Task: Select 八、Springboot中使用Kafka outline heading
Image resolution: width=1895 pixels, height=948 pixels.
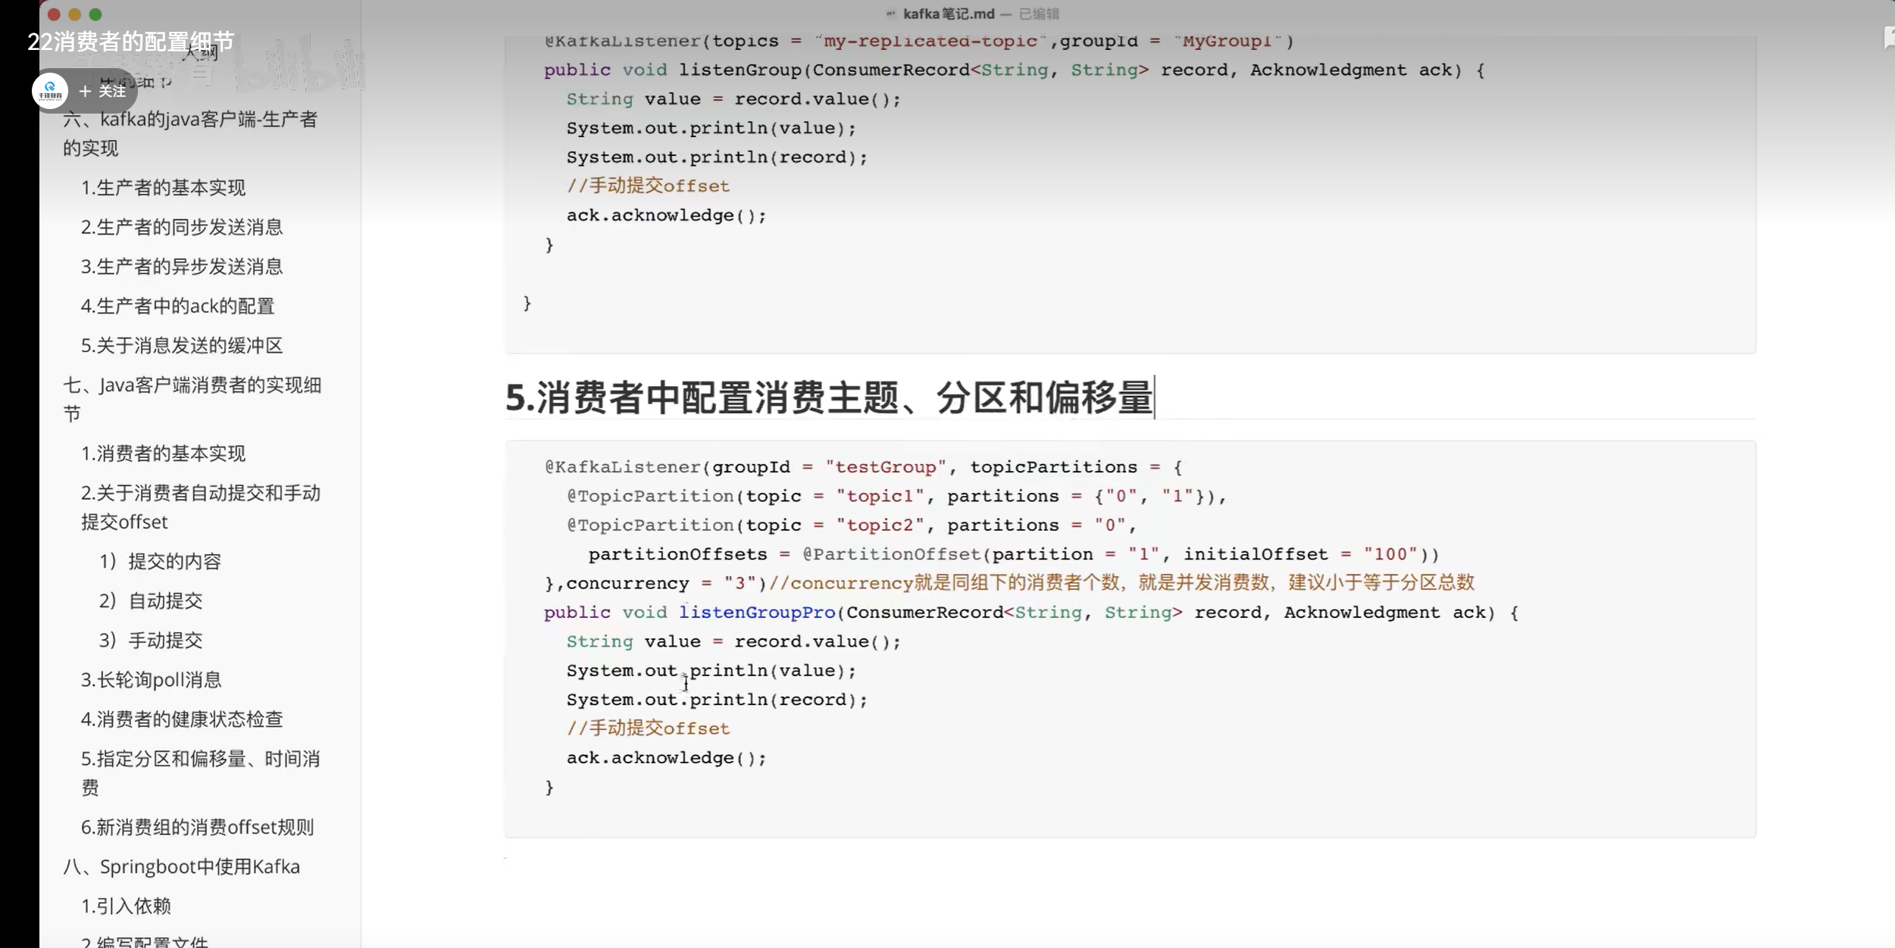Action: coord(181,866)
